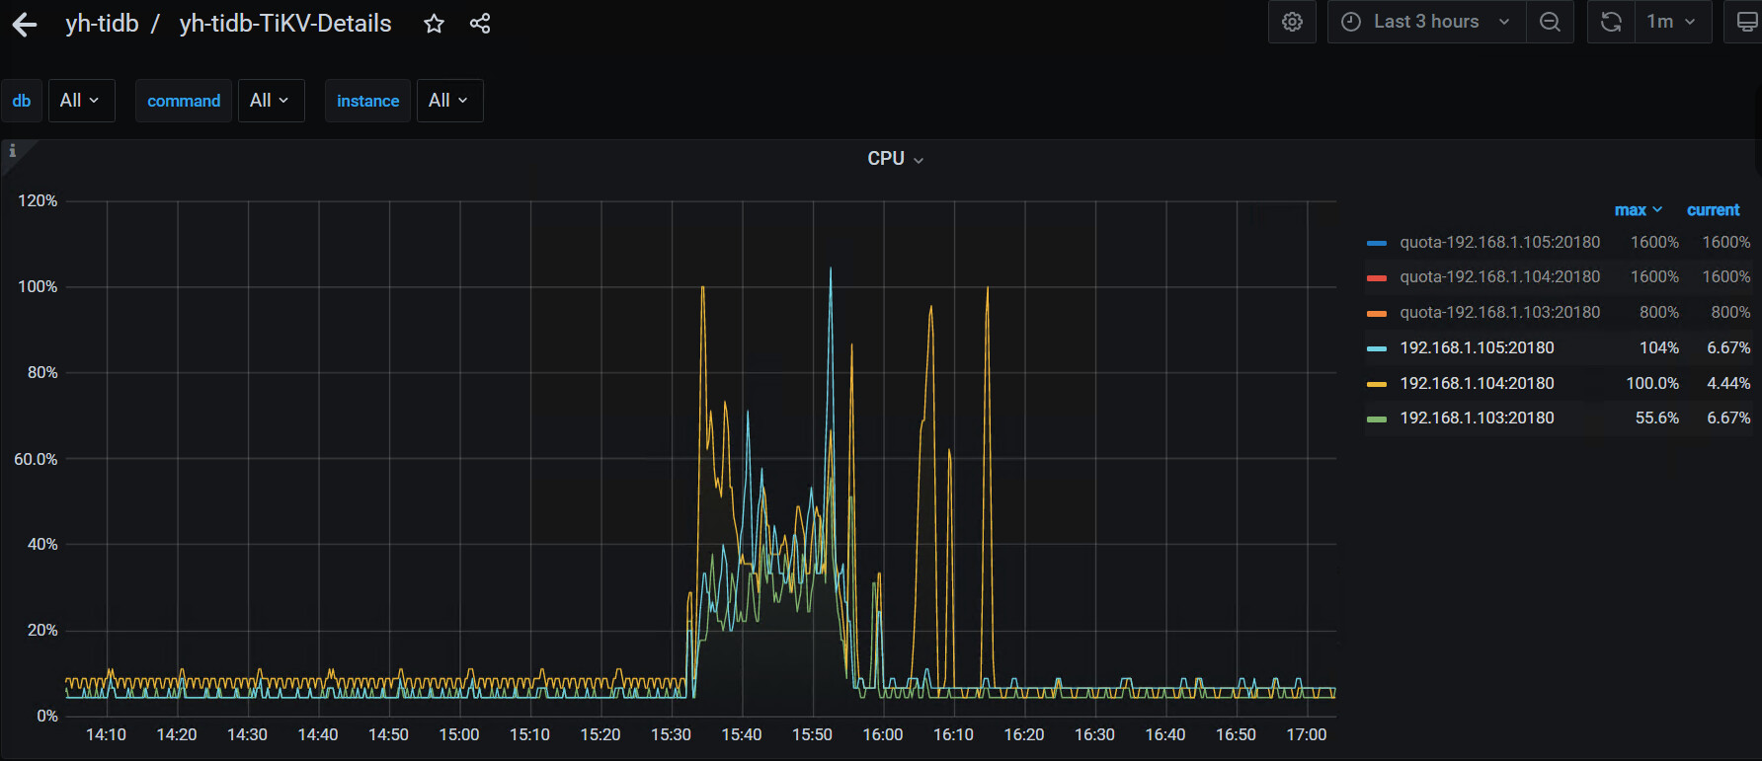
Task: Open the yh-tidb folder breadcrumb link
Action: [102, 24]
